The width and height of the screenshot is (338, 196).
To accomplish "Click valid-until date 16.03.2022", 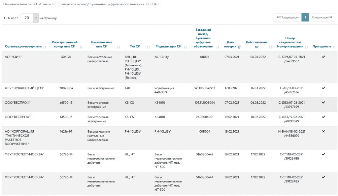I will 258,88.
